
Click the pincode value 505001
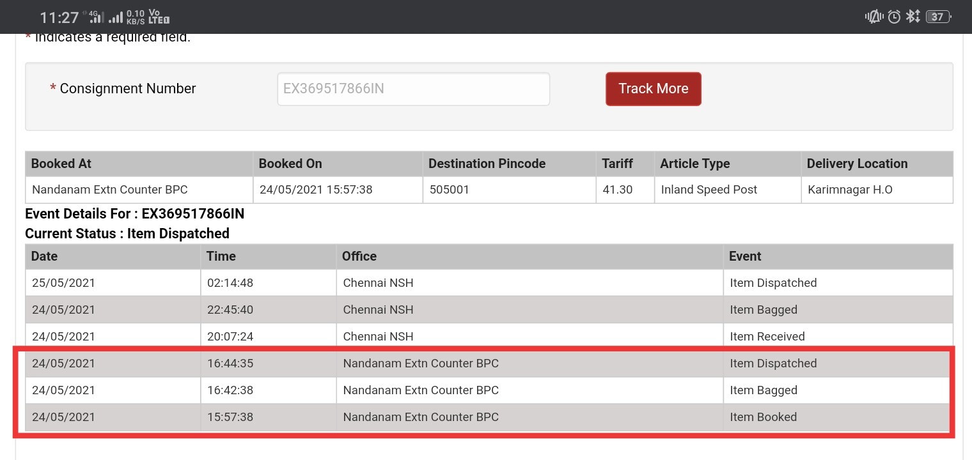pos(449,190)
